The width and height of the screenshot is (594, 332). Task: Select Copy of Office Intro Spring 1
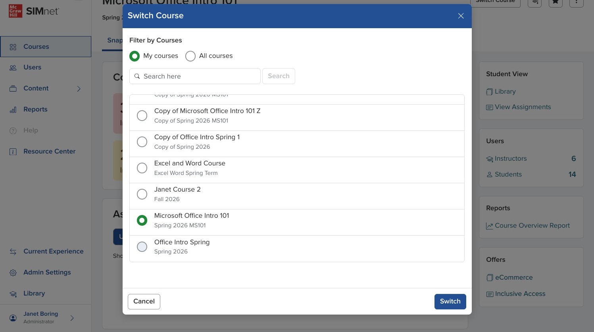142,142
